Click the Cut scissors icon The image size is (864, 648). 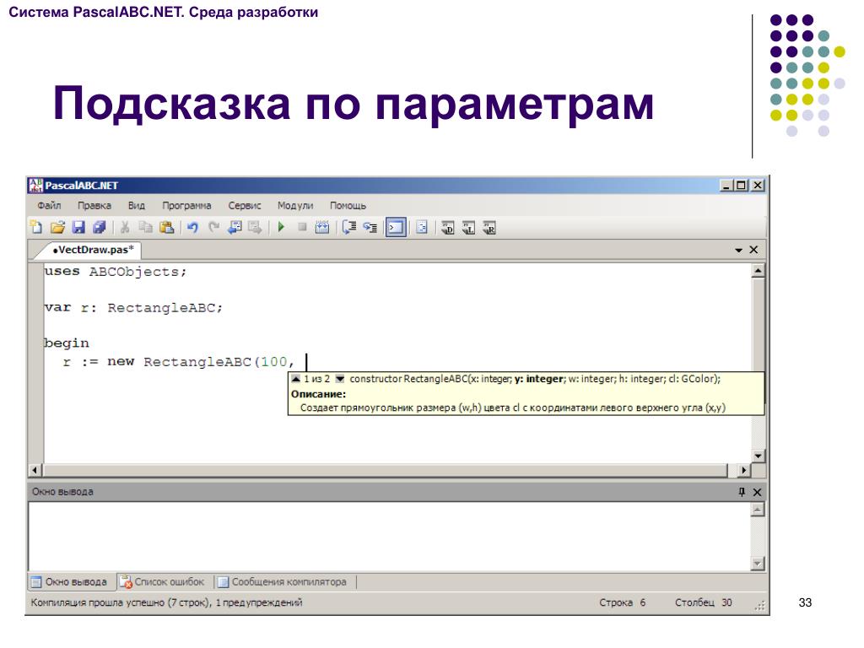(125, 227)
